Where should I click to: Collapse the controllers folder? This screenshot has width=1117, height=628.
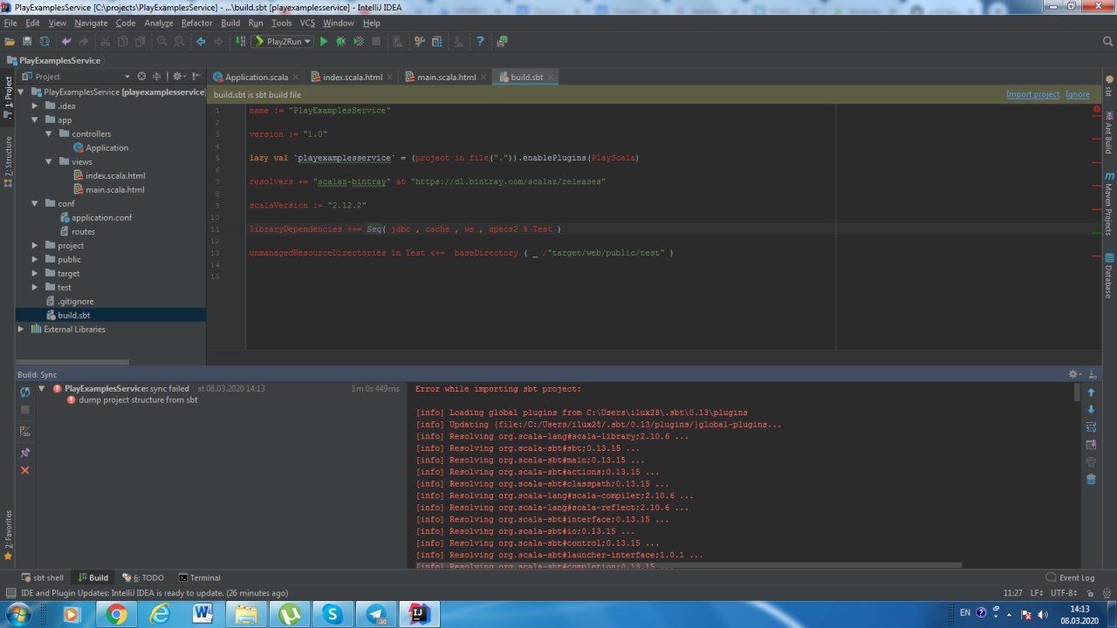tap(50, 133)
